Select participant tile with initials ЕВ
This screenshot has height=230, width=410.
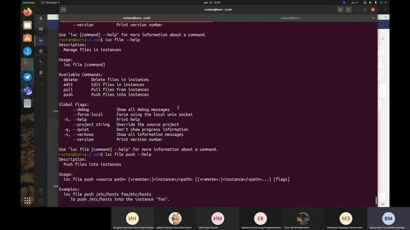pyautogui.click(x=261, y=218)
